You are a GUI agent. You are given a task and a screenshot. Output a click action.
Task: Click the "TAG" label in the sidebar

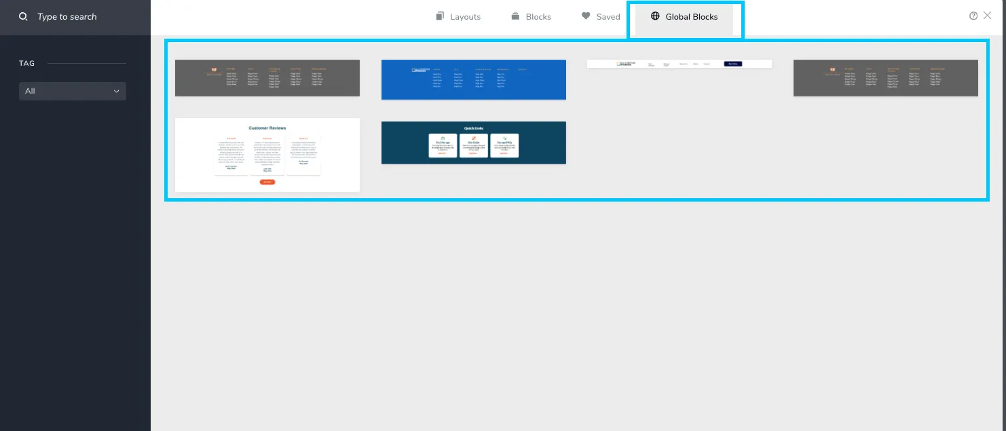point(26,63)
